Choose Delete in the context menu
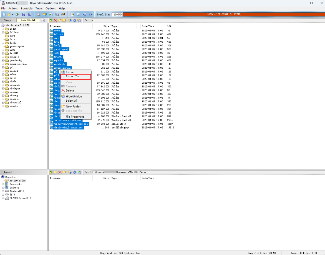 coord(76,91)
